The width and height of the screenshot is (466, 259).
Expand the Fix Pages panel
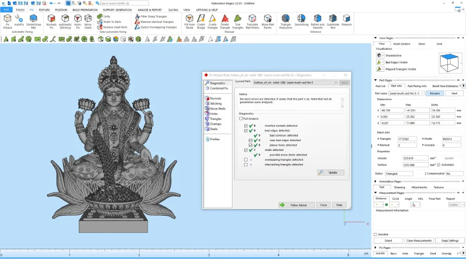(375, 247)
